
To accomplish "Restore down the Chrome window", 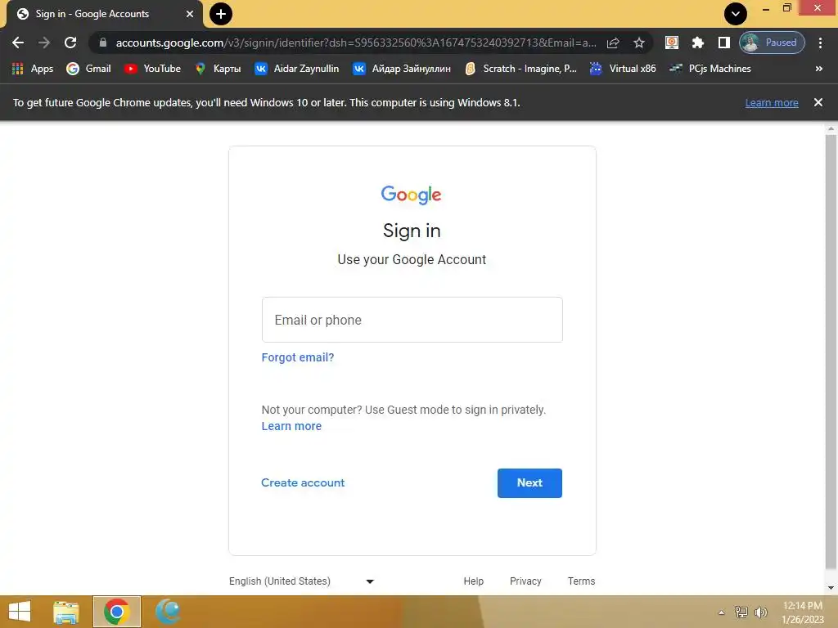I will (786, 8).
